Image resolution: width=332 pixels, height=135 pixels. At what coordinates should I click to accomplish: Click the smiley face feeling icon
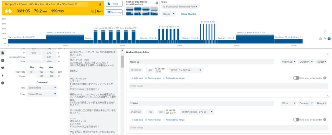pyautogui.click(x=93, y=11)
